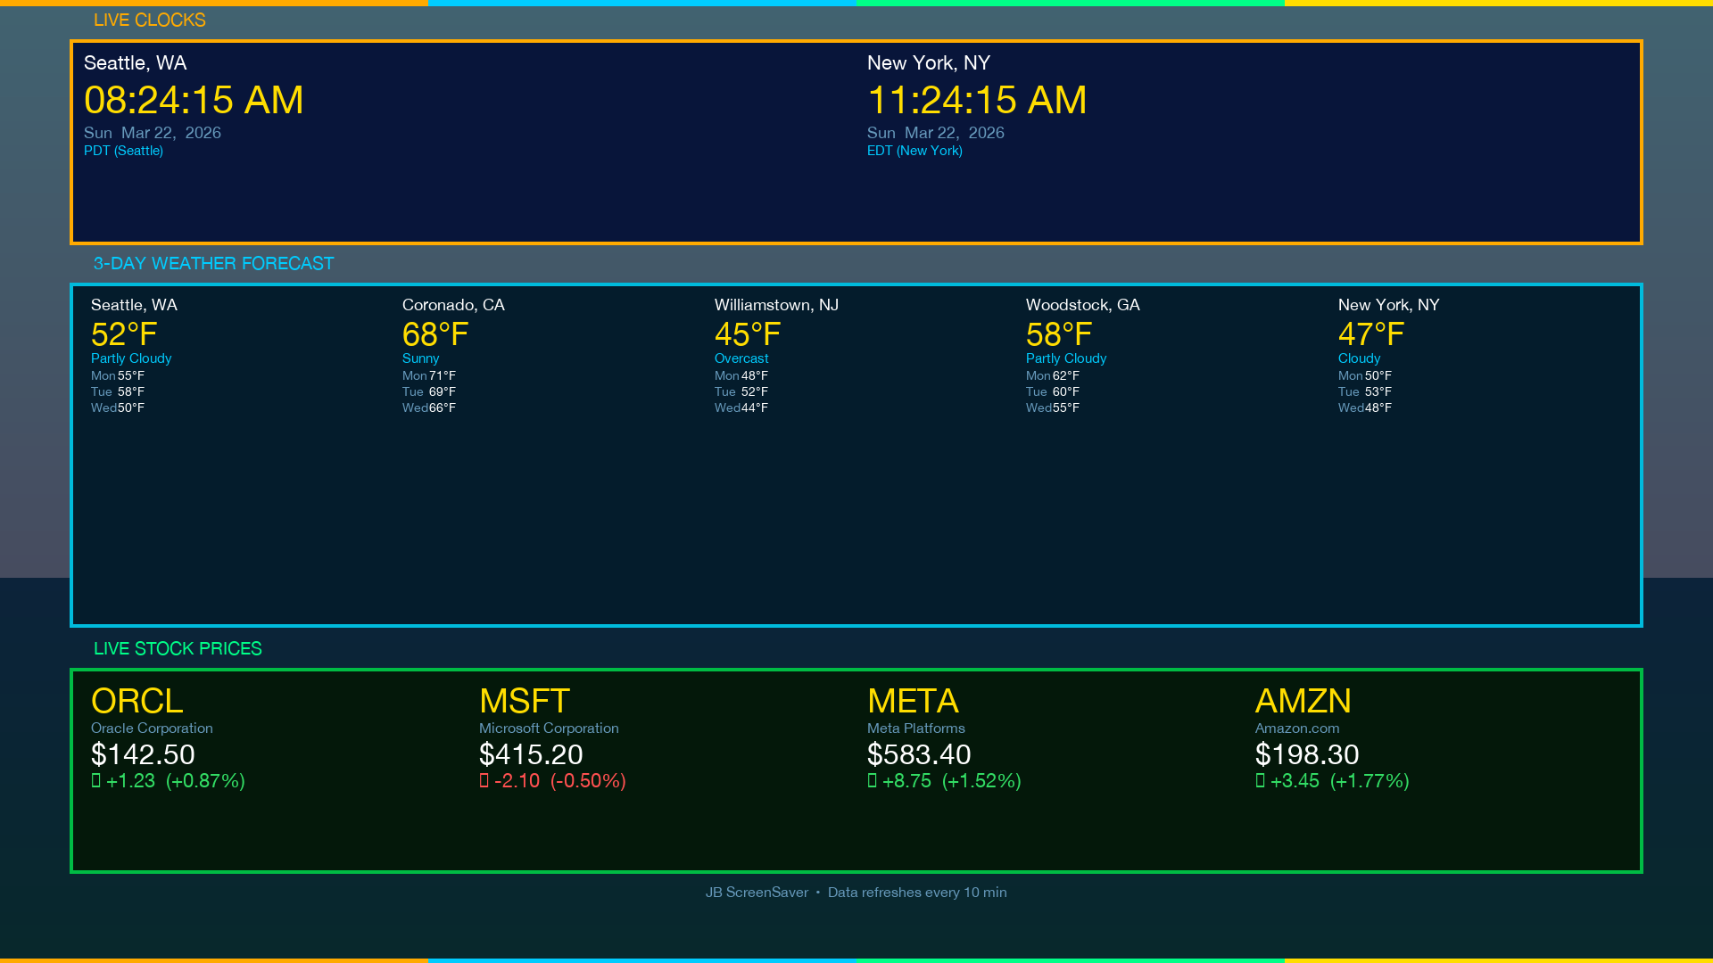Click Woodstock's 58°F temperature display
The height and width of the screenshot is (963, 1713).
click(x=1058, y=335)
